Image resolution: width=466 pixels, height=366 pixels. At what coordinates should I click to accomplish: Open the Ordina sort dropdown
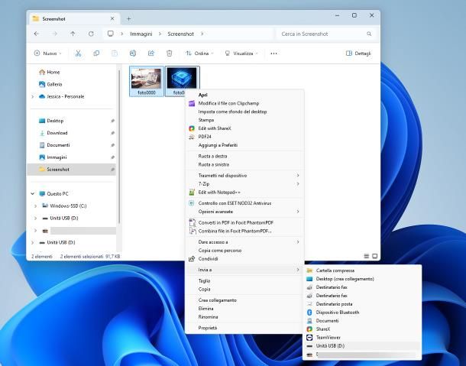[x=199, y=53]
